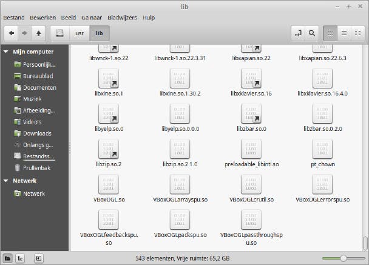This screenshot has width=369, height=265.
Task: Open Bestandssysteem in the sidebar
Action: click(x=35, y=156)
